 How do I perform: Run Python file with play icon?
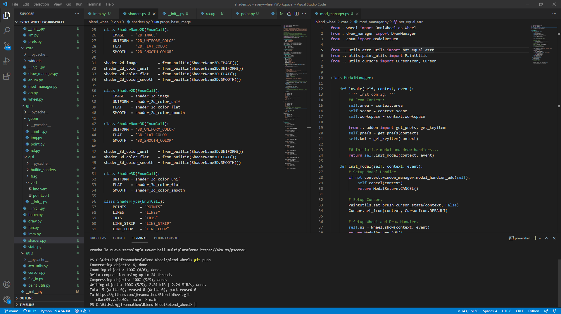[281, 14]
